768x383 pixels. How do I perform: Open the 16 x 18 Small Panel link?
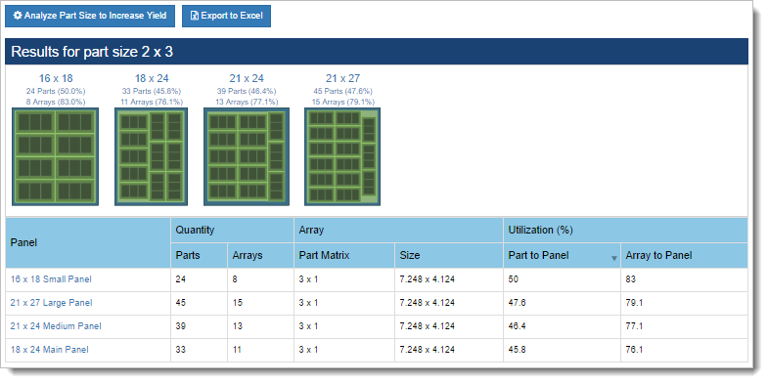[51, 279]
